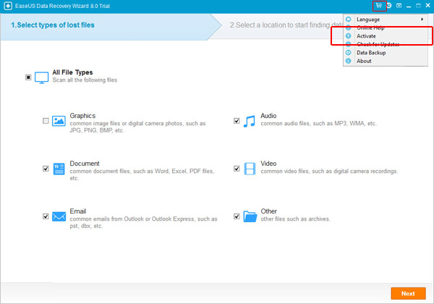This screenshot has height=304, width=434.
Task: Expand the Language submenu arrow
Action: coord(422,19)
